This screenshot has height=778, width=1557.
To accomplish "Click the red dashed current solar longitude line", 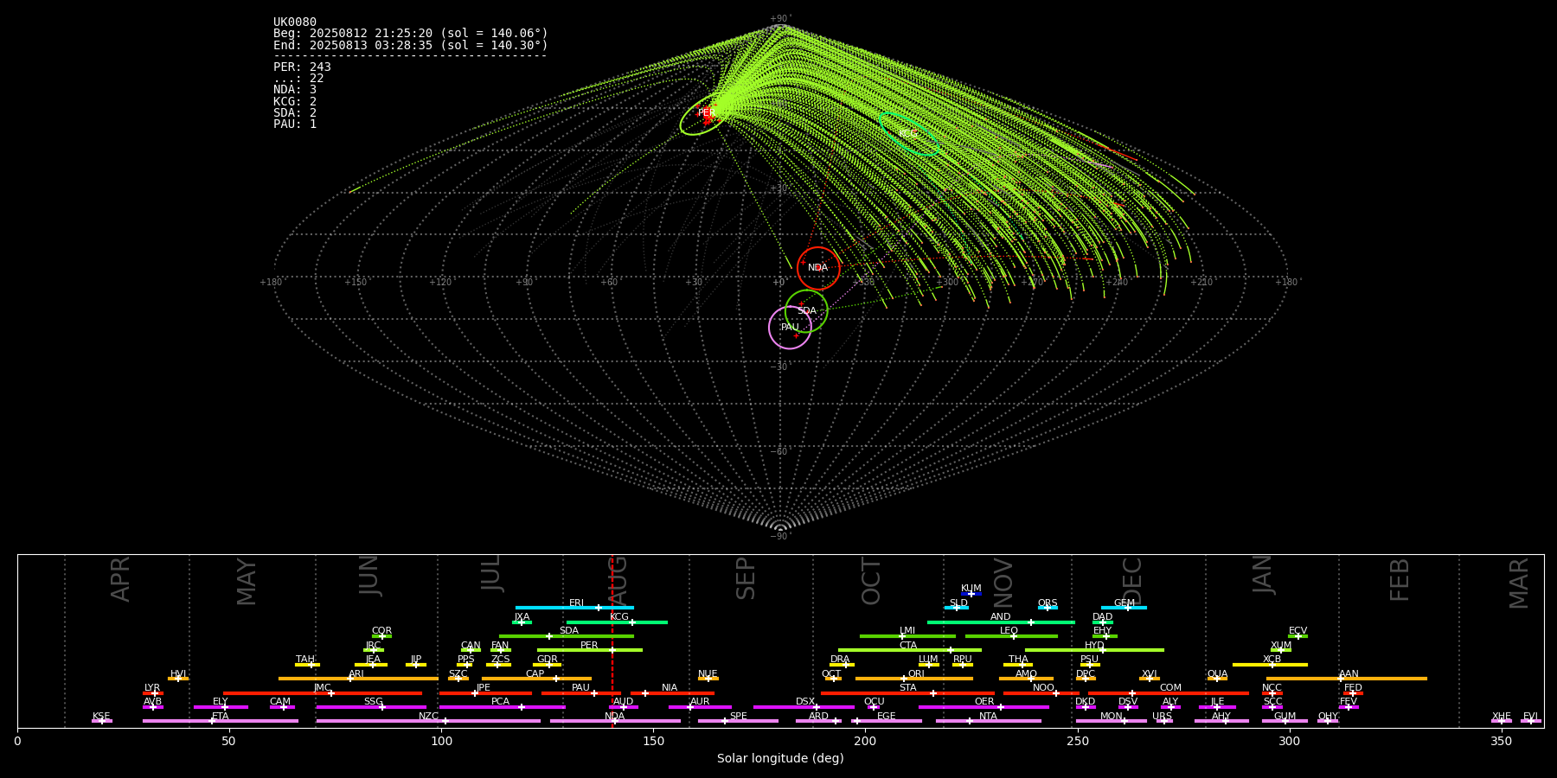I will (x=612, y=640).
